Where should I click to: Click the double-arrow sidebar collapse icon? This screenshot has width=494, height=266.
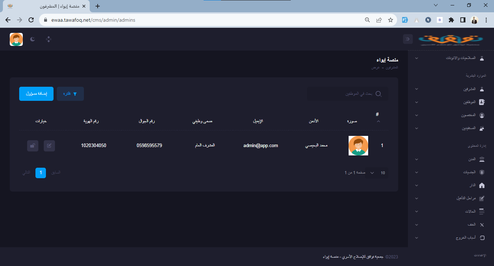[408, 39]
